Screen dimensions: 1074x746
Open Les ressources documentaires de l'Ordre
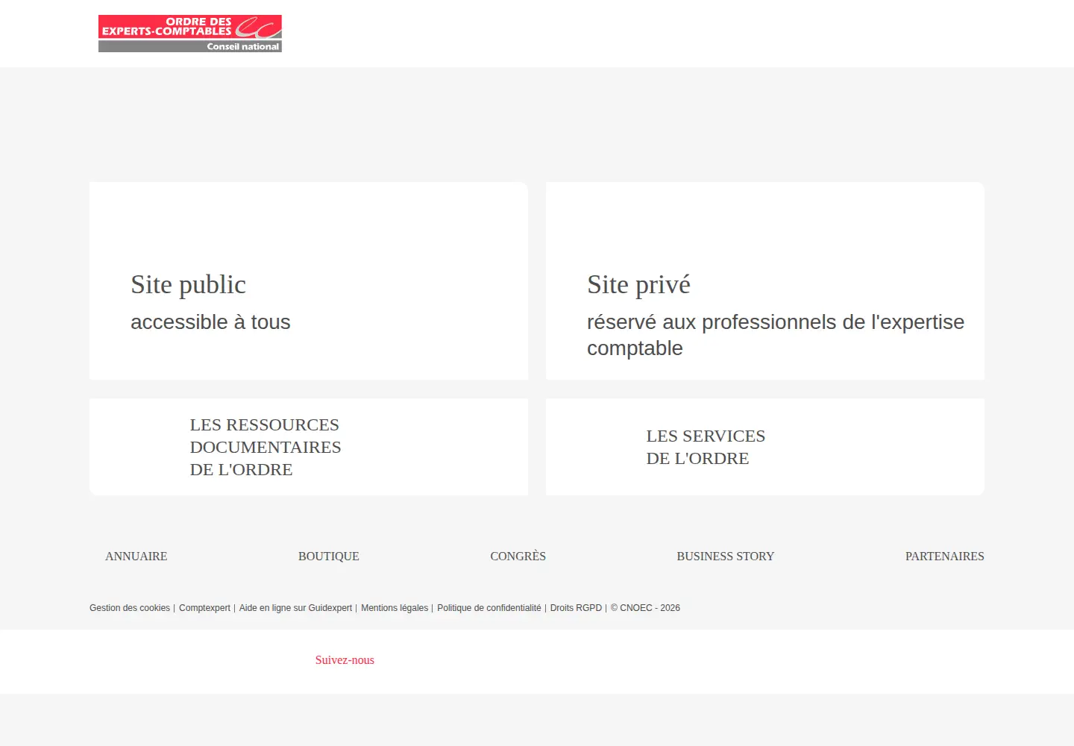point(309,447)
